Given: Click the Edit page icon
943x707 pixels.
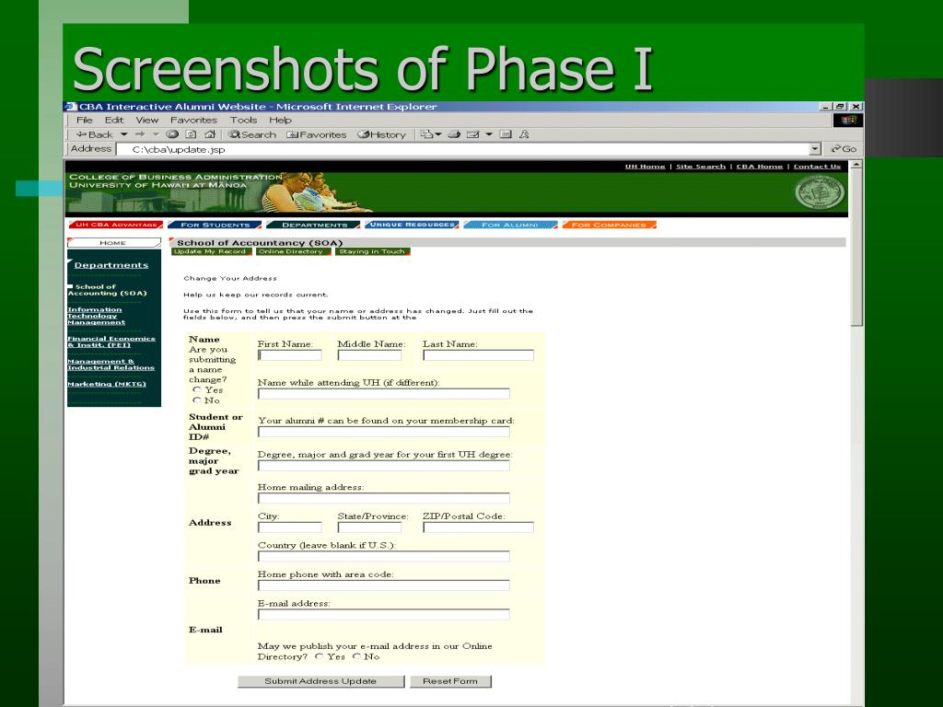Looking at the screenshot, I should [x=473, y=134].
